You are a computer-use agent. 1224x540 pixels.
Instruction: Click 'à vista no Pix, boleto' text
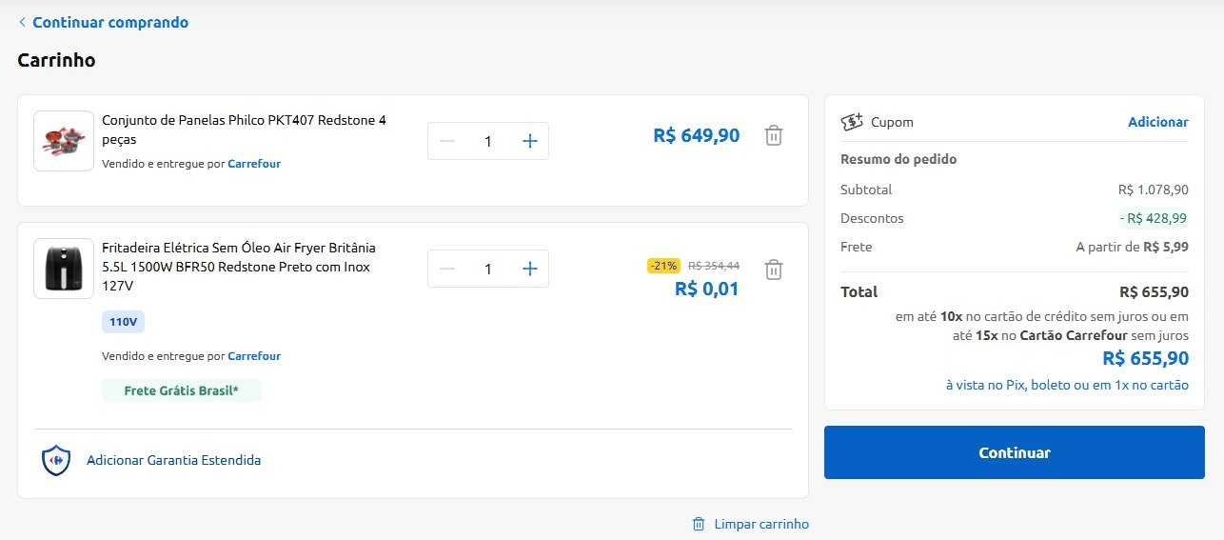pyautogui.click(x=1067, y=385)
